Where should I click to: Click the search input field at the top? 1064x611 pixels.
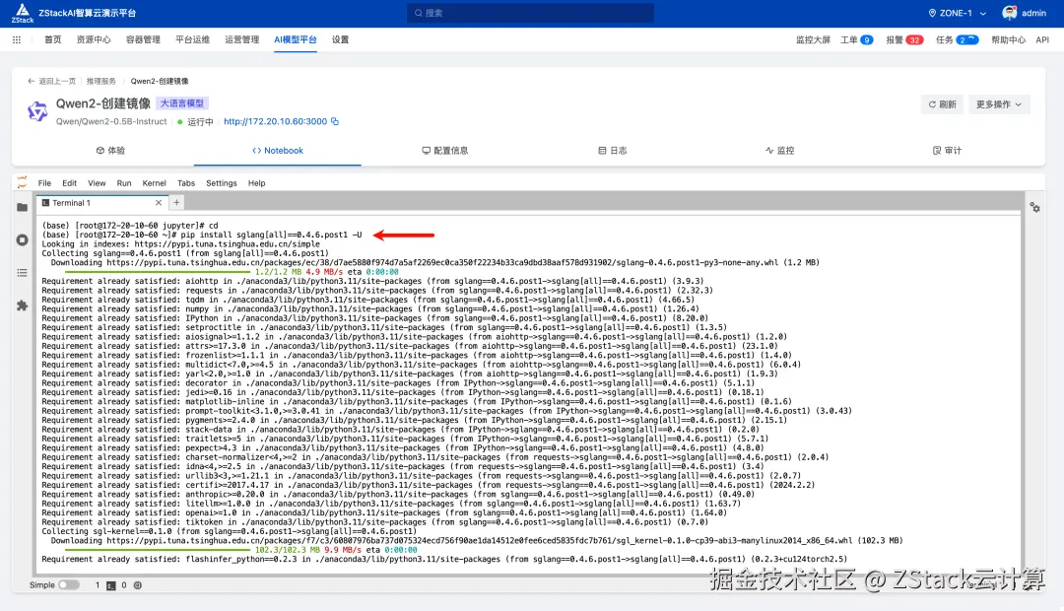click(532, 12)
